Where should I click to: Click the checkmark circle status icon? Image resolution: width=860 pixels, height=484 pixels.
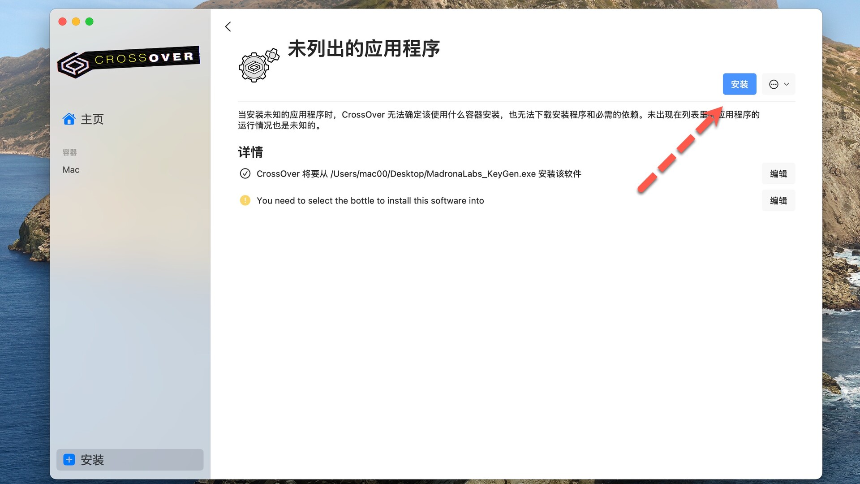pos(245,173)
